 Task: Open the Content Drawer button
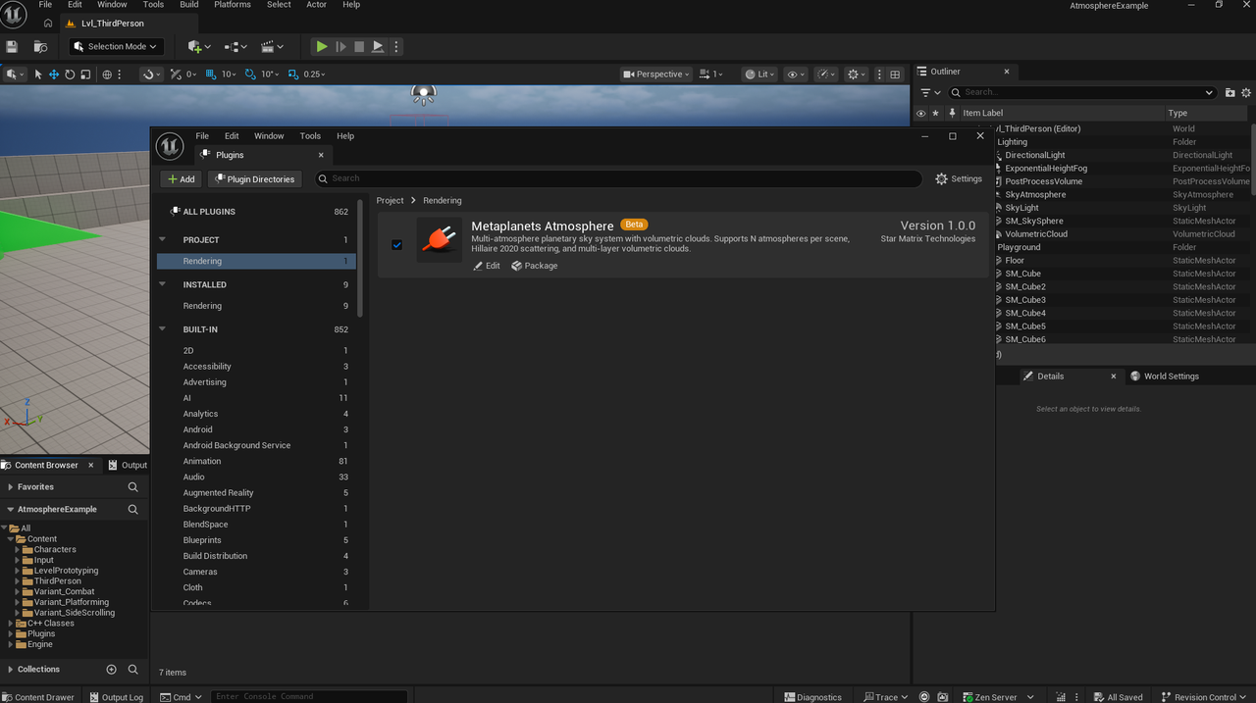[38, 697]
